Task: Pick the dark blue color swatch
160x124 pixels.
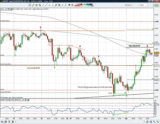Action: coord(90,4)
